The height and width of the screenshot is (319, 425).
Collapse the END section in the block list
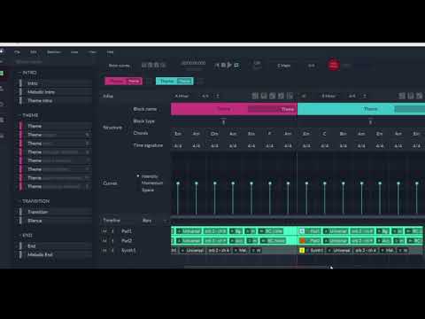point(19,236)
